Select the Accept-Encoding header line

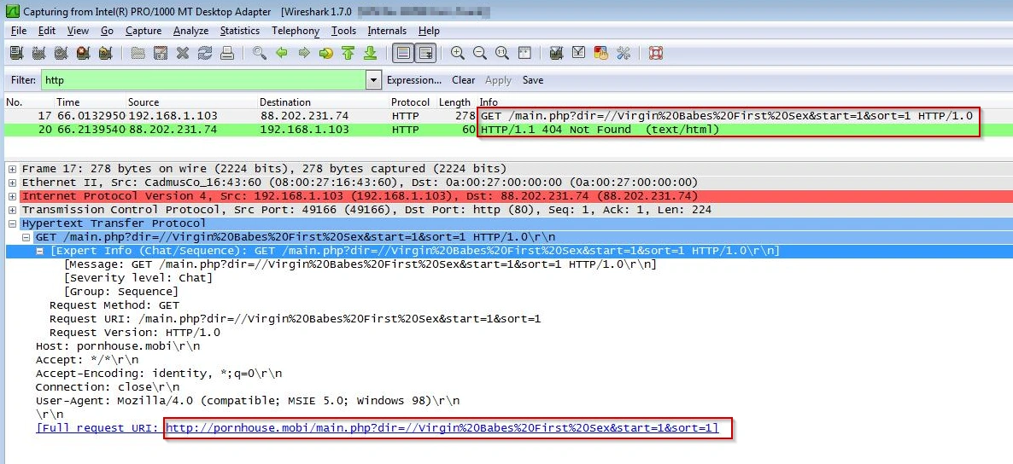pyautogui.click(x=159, y=374)
